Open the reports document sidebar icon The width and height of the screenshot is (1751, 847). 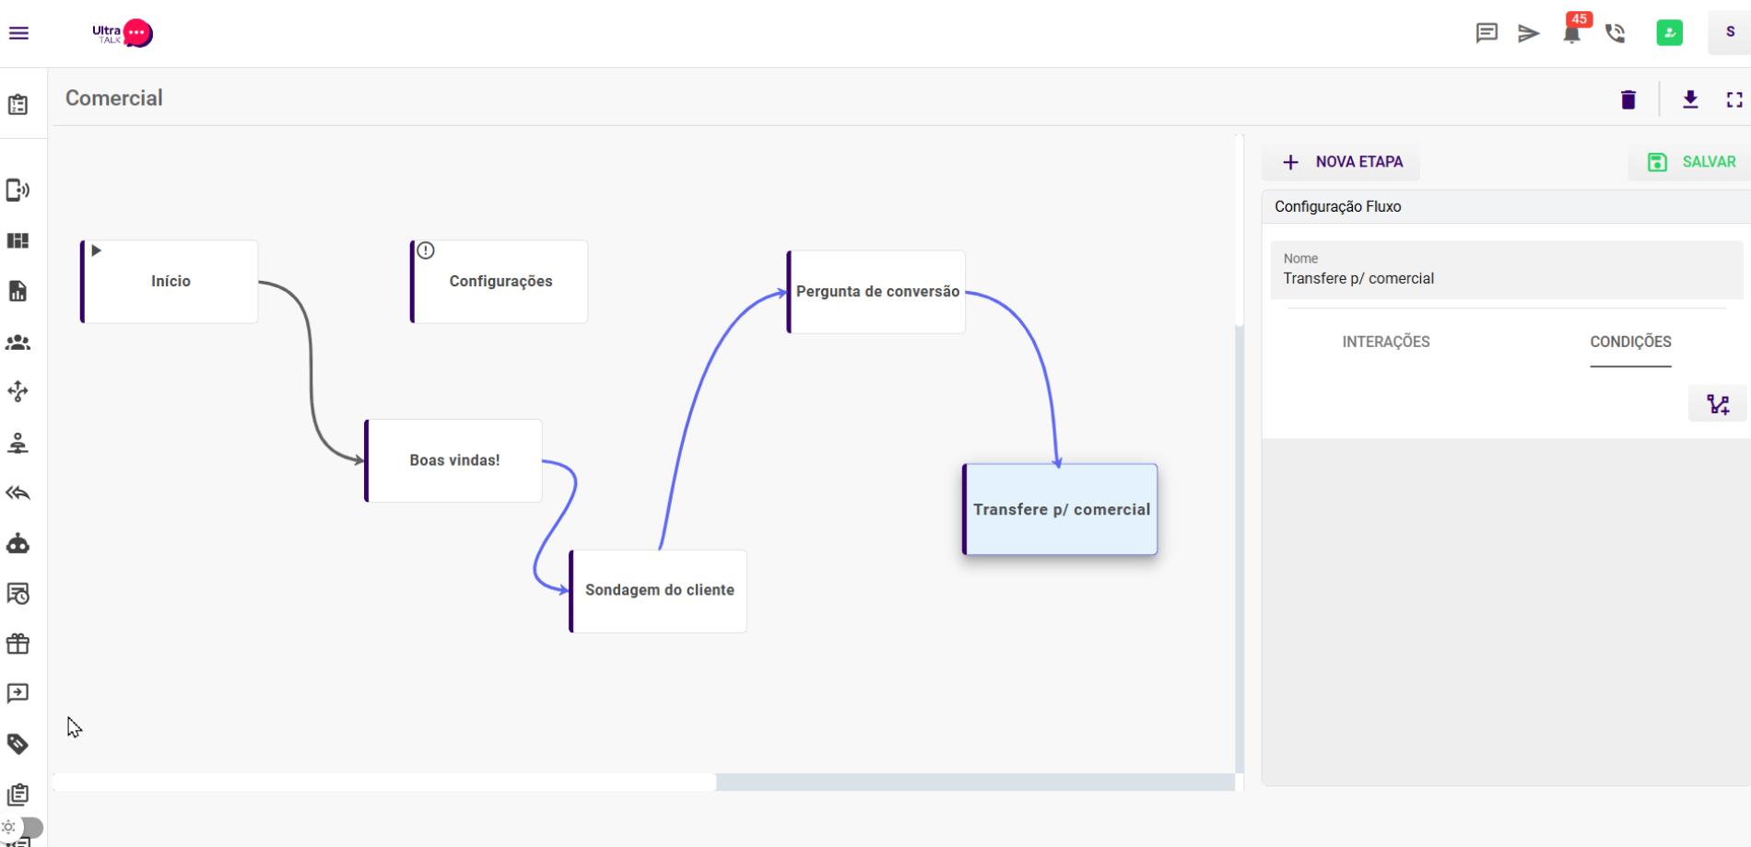[x=18, y=292]
